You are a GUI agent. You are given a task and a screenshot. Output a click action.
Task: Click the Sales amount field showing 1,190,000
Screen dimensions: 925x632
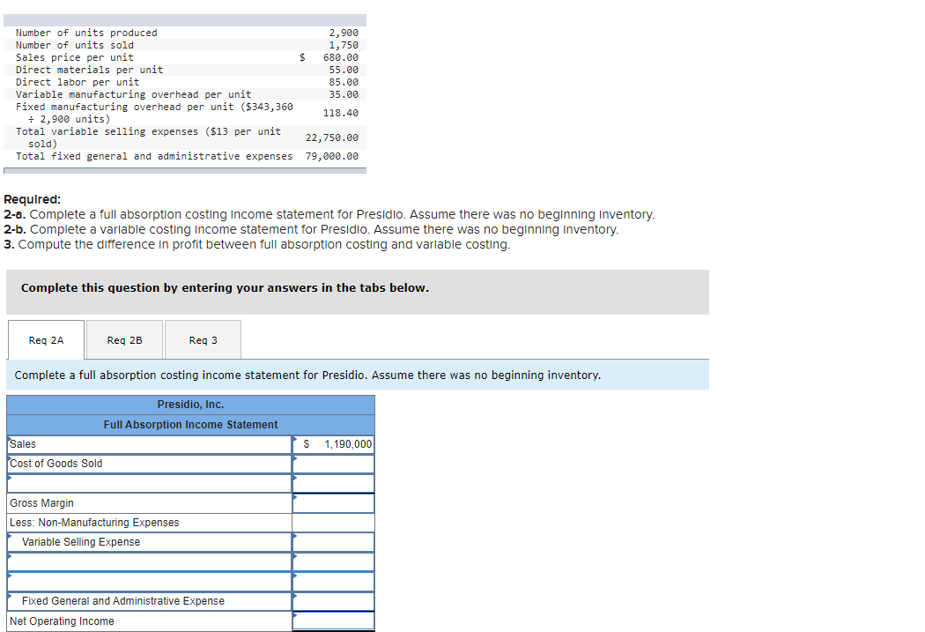(x=333, y=444)
